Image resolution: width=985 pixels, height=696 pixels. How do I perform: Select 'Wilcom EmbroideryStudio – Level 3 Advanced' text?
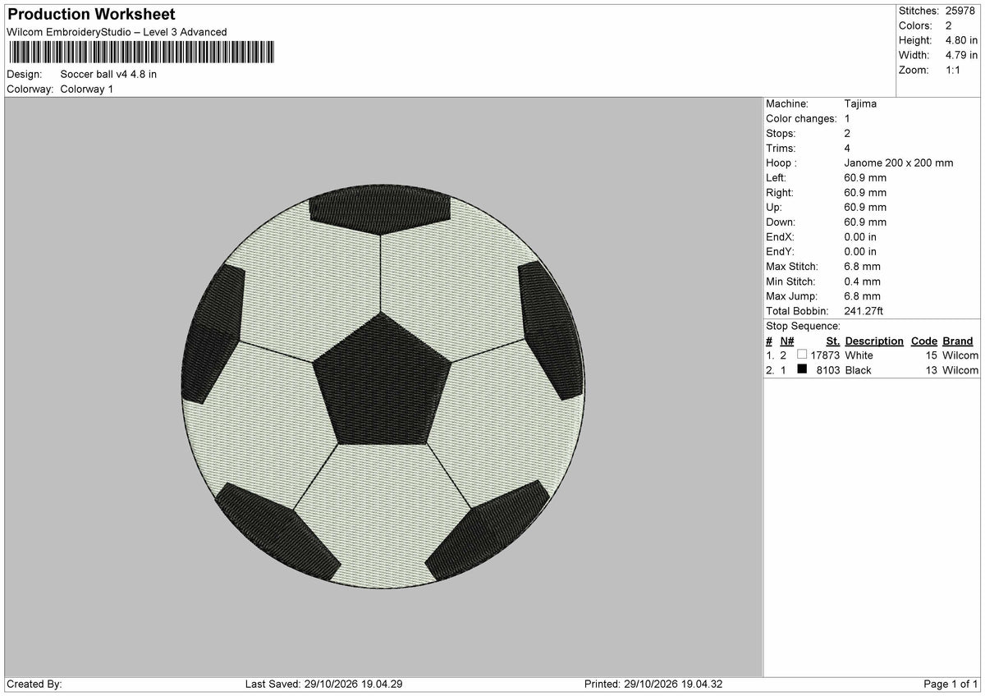117,32
